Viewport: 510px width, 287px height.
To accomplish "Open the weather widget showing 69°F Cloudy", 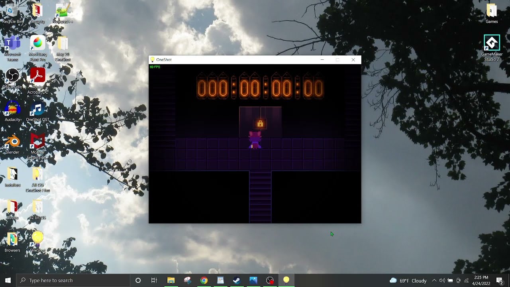I will (x=408, y=280).
